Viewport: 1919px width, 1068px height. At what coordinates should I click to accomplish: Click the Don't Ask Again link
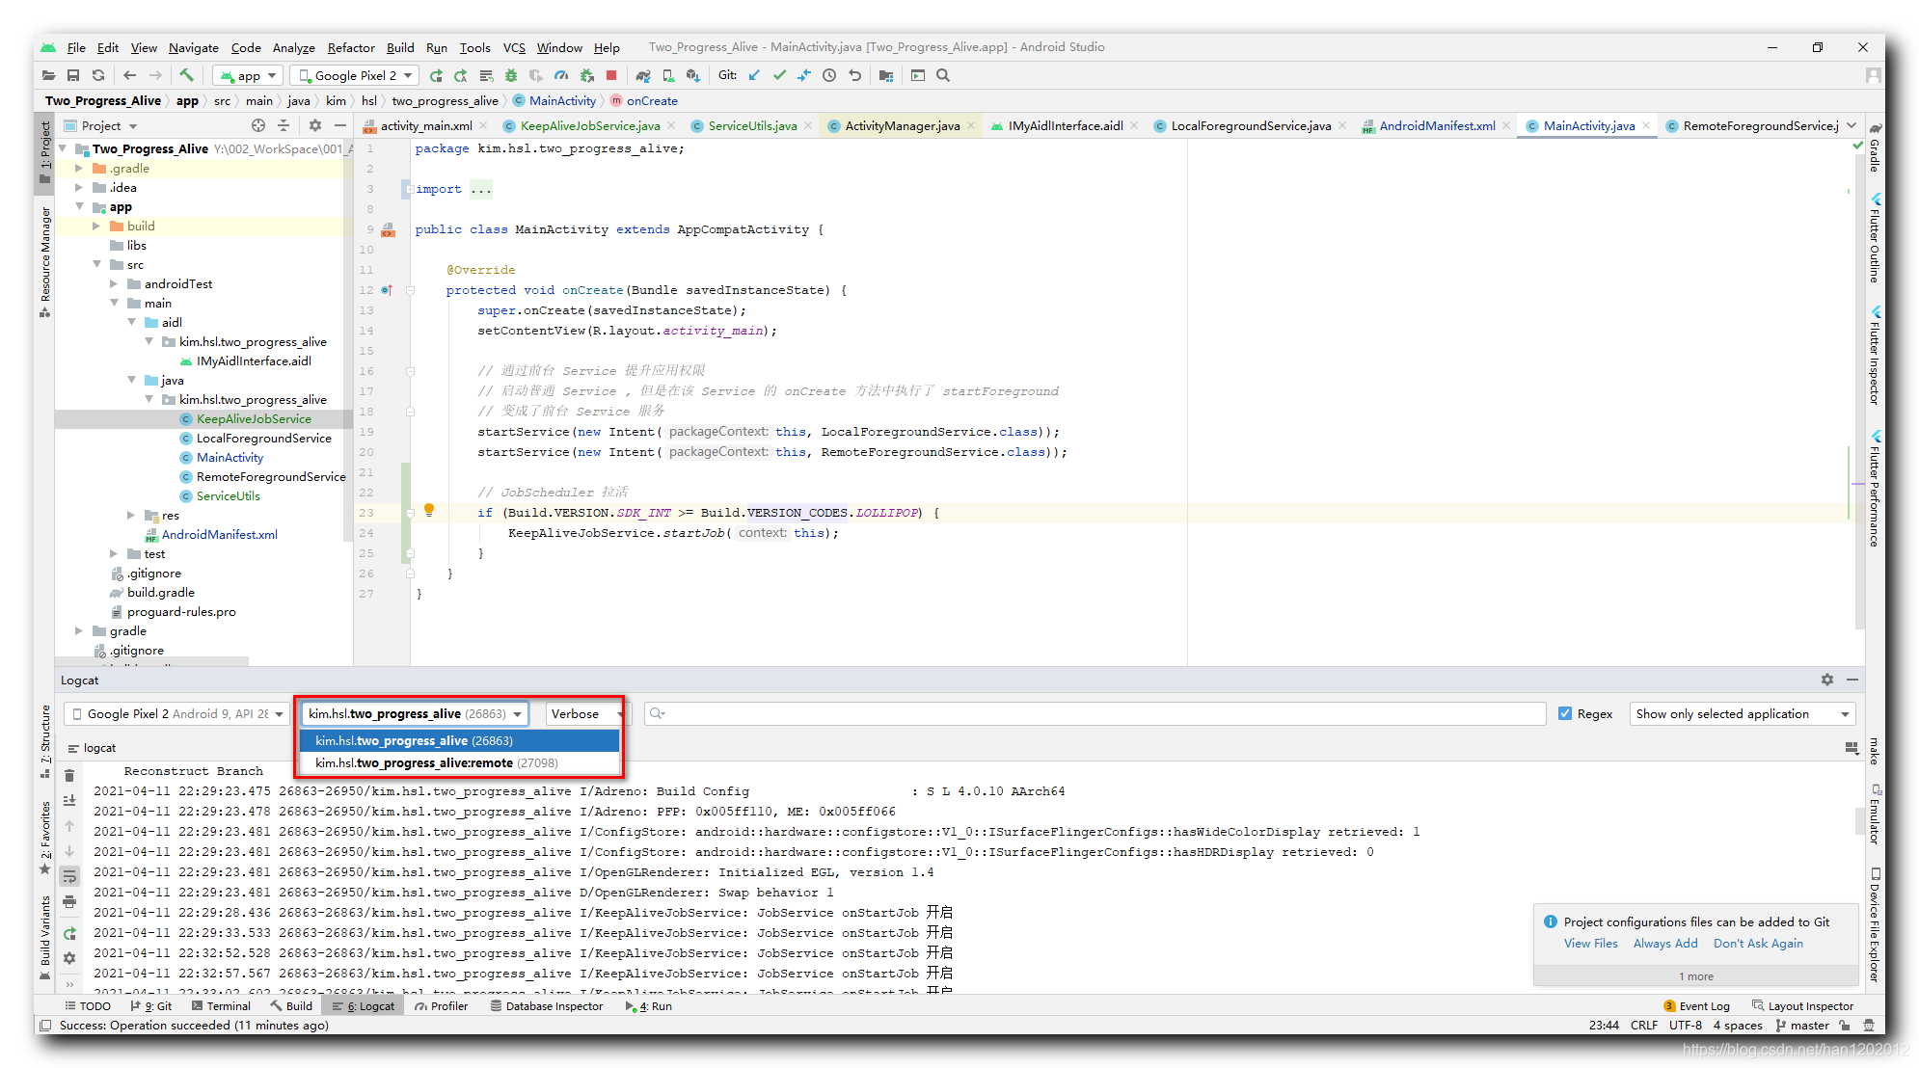[x=1758, y=943]
